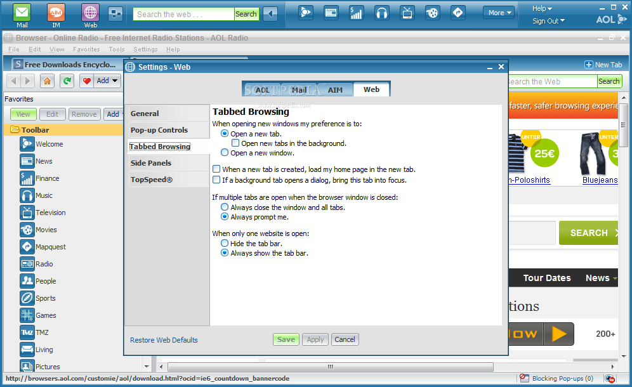Click Save button in Settings dialog
The image size is (632, 387).
[x=286, y=339]
